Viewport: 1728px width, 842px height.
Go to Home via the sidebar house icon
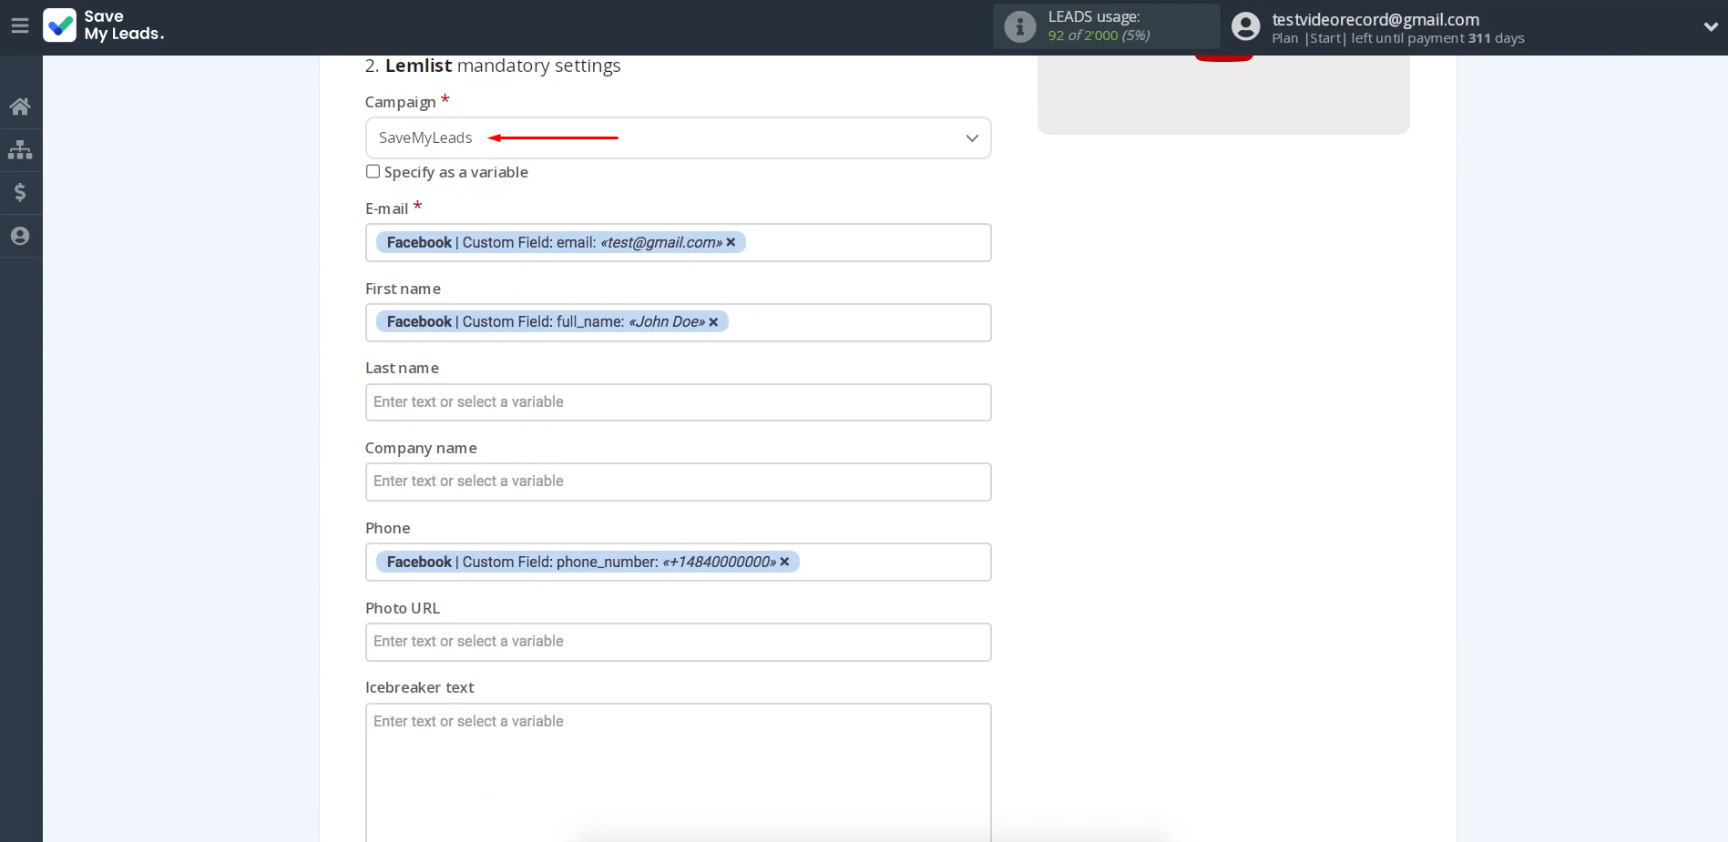click(20, 107)
